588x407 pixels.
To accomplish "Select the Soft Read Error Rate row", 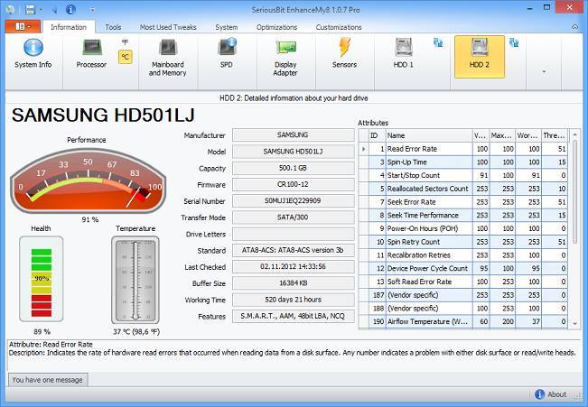I will 463,282.
